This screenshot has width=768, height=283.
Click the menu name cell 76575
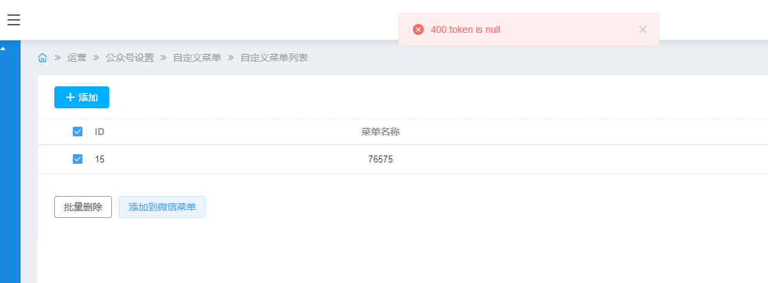click(381, 159)
